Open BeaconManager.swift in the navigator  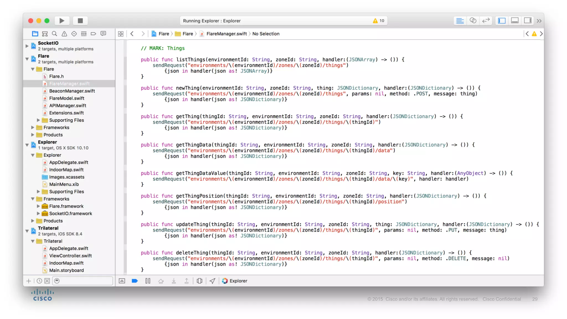pos(72,91)
